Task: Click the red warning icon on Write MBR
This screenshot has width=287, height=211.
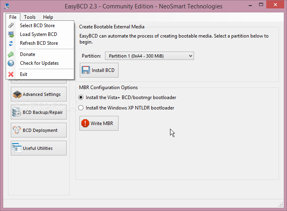Action: pos(85,123)
